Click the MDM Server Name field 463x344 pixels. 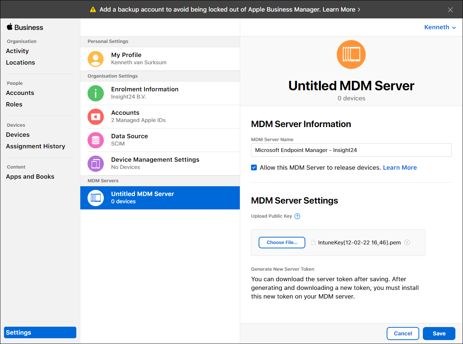coord(351,150)
